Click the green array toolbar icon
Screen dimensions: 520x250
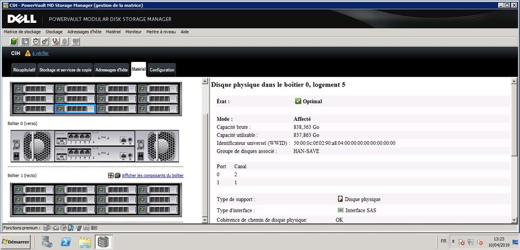click(14, 42)
